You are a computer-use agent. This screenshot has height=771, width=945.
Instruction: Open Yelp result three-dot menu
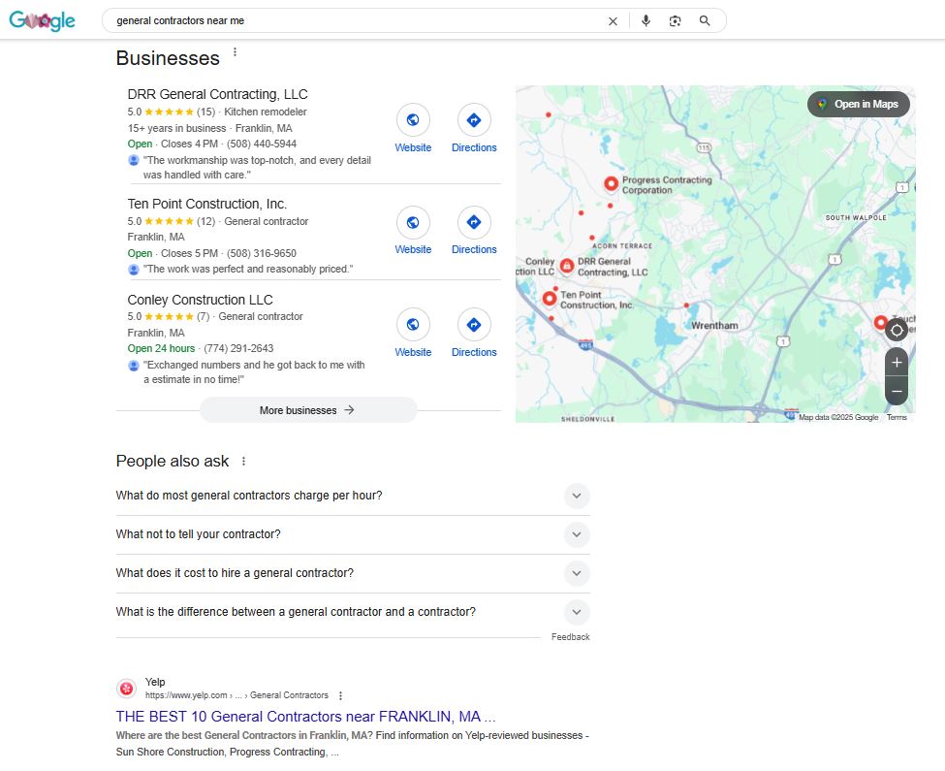click(340, 695)
